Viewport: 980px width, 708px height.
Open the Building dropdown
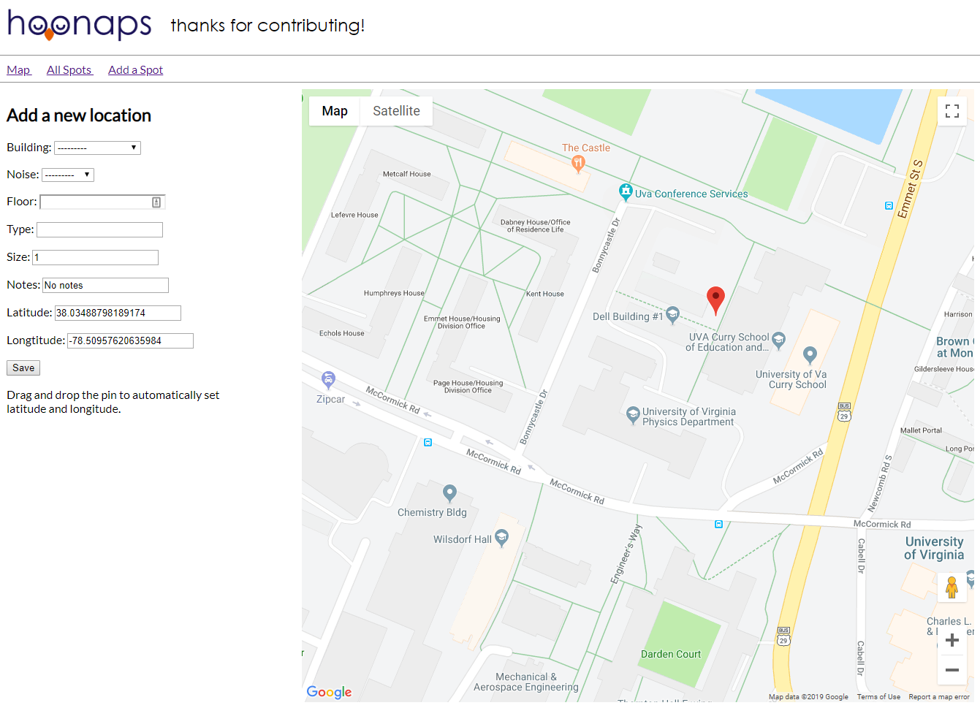pyautogui.click(x=97, y=148)
